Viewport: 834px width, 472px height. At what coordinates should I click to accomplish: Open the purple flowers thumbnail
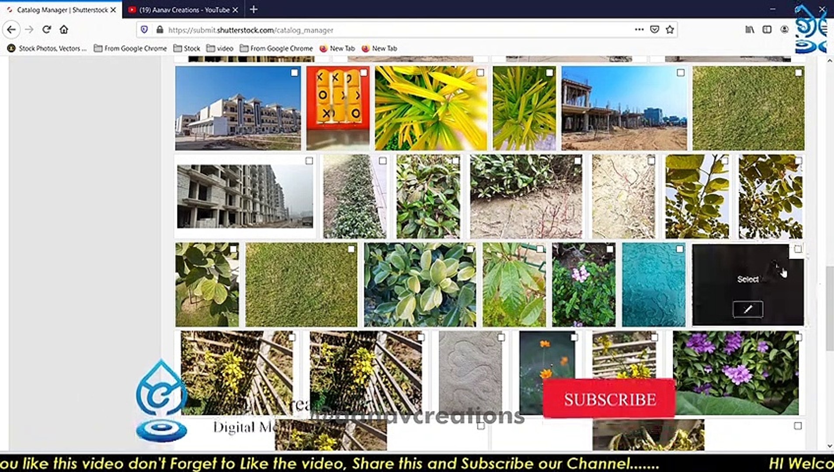[x=736, y=373]
